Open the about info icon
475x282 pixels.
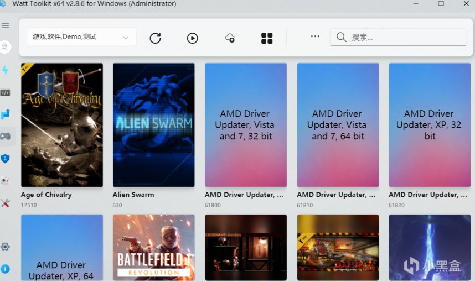[5, 269]
